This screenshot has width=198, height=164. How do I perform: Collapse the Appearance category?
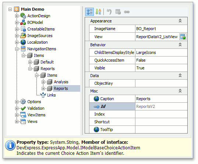180,21
